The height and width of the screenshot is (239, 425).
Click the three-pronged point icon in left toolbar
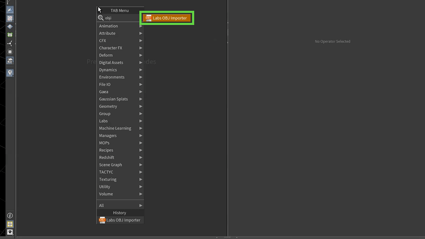[10, 43]
